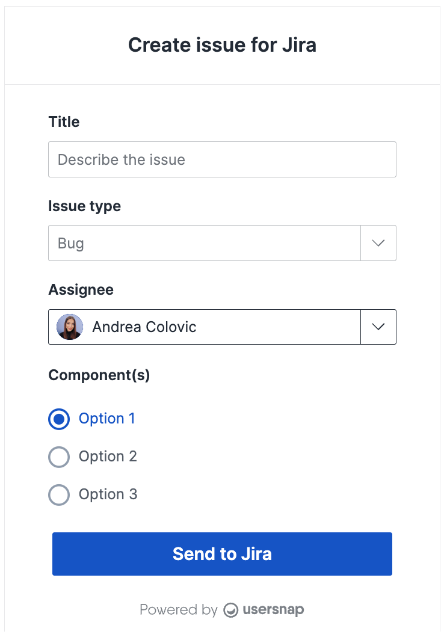Click Andrea Colovic's avatar picture

tap(70, 327)
